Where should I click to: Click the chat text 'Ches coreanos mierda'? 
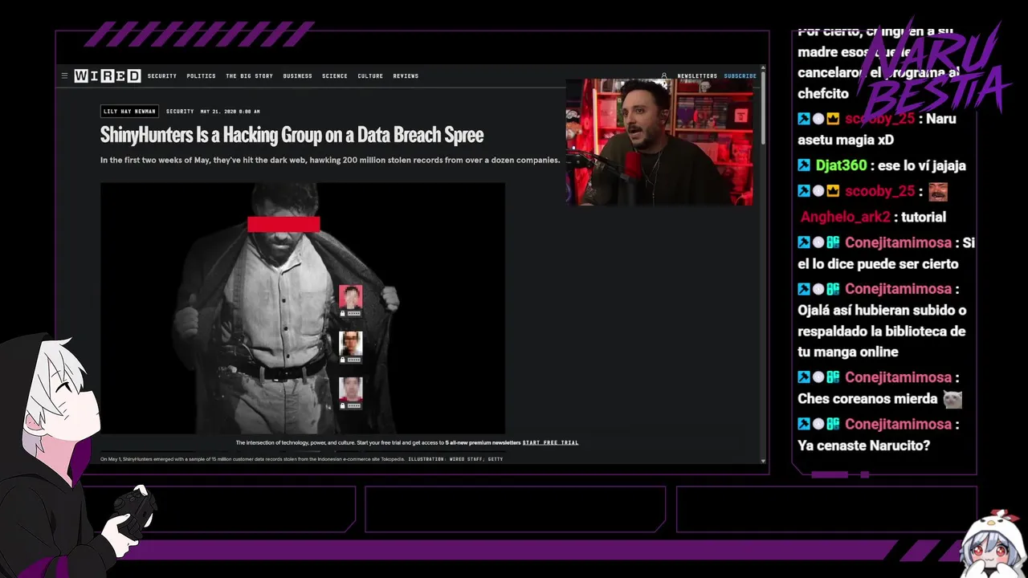click(867, 399)
